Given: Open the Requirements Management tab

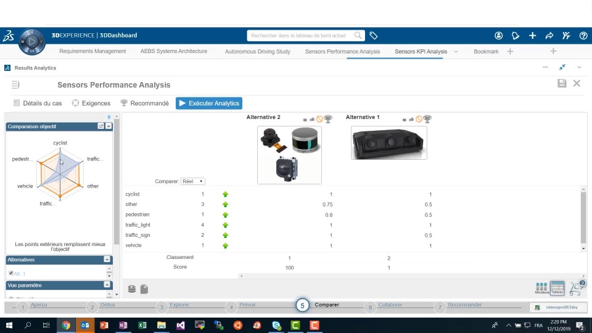Looking at the screenshot, I should click(92, 51).
